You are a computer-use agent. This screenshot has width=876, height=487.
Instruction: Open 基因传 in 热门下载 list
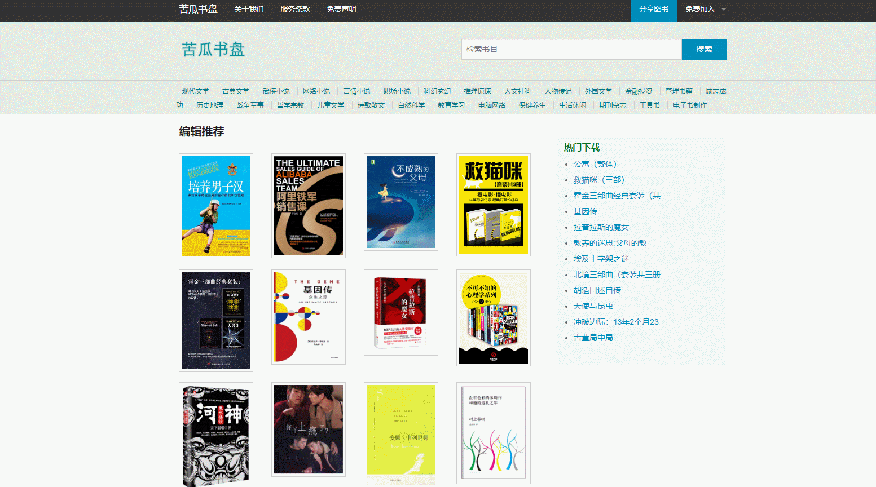586,211
